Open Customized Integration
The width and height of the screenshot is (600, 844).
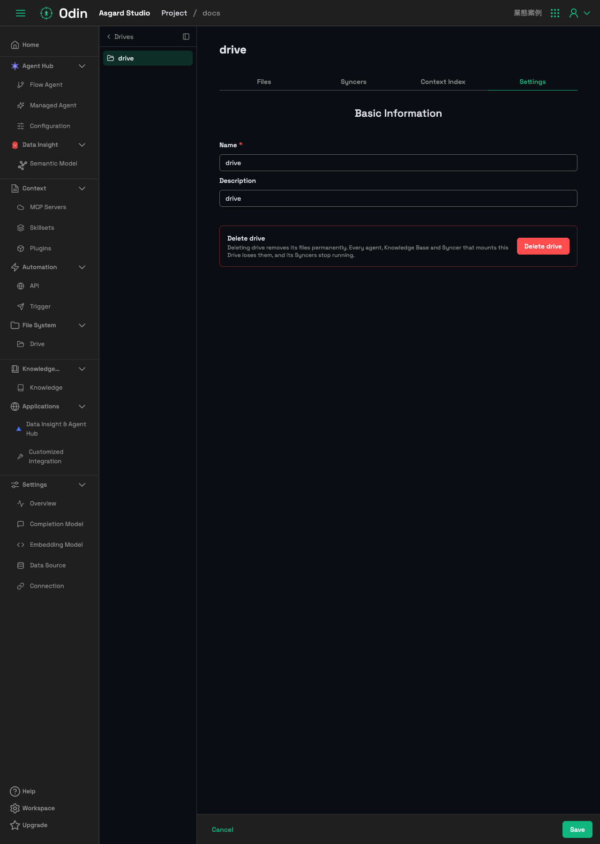coord(46,457)
